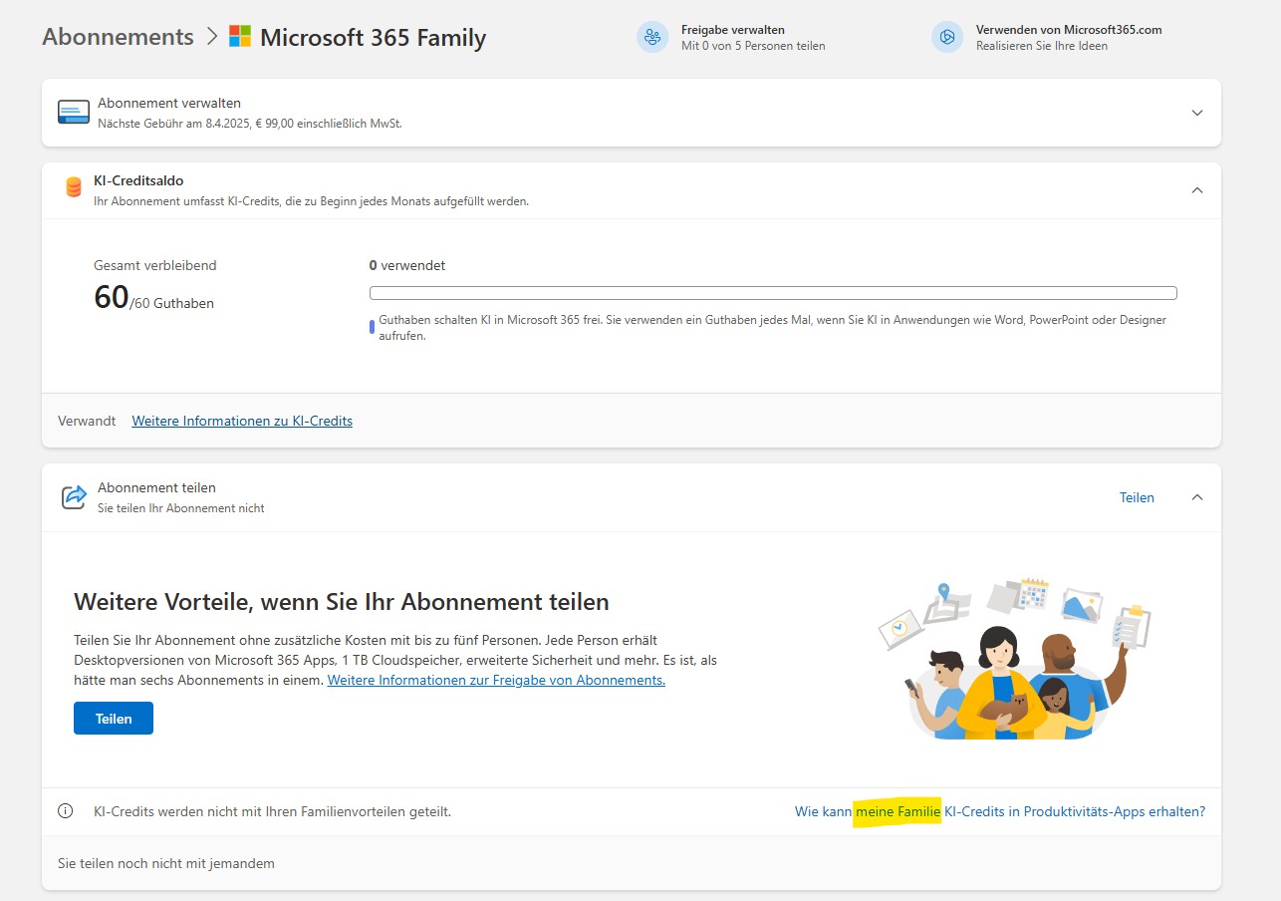Click the Microsoft logo beside 365 Family
Screen dimensions: 1281x901
(x=240, y=37)
